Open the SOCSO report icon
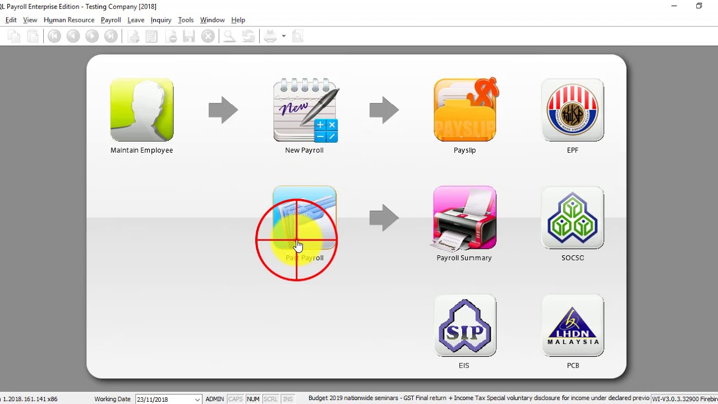 tap(573, 218)
